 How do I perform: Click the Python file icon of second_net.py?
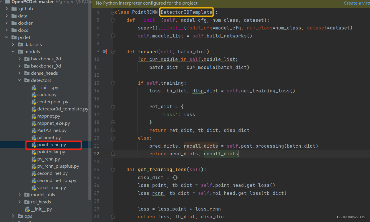coord(34,173)
